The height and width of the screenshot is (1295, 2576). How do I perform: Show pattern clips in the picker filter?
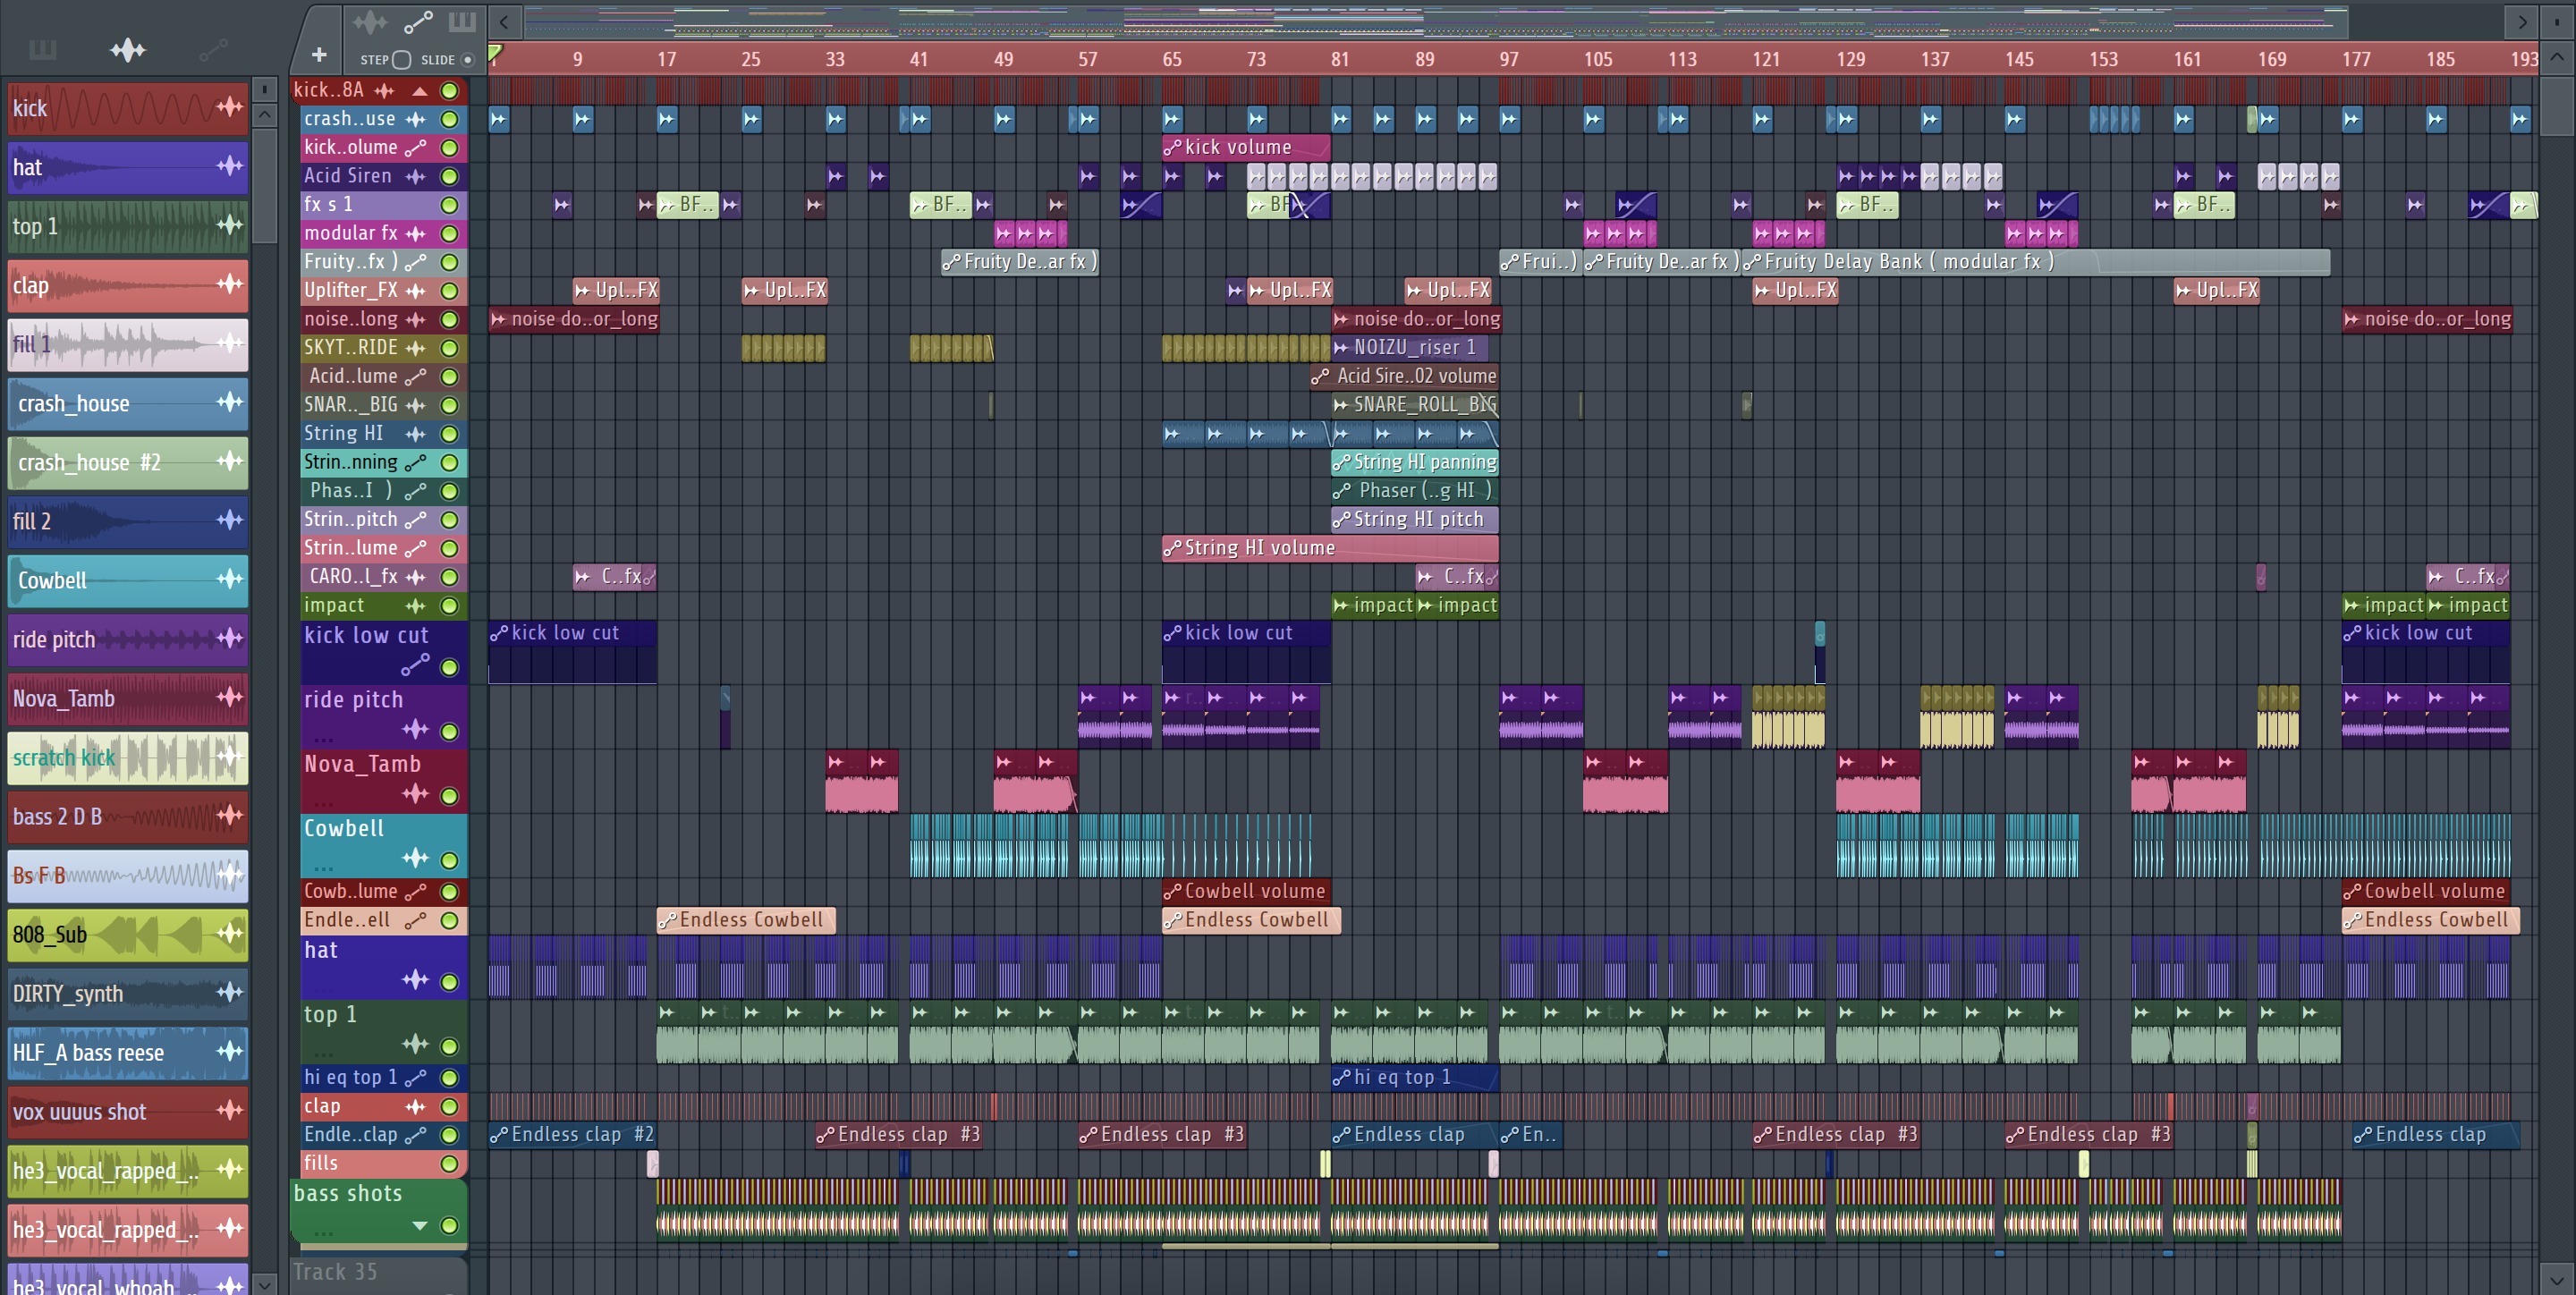click(x=42, y=49)
